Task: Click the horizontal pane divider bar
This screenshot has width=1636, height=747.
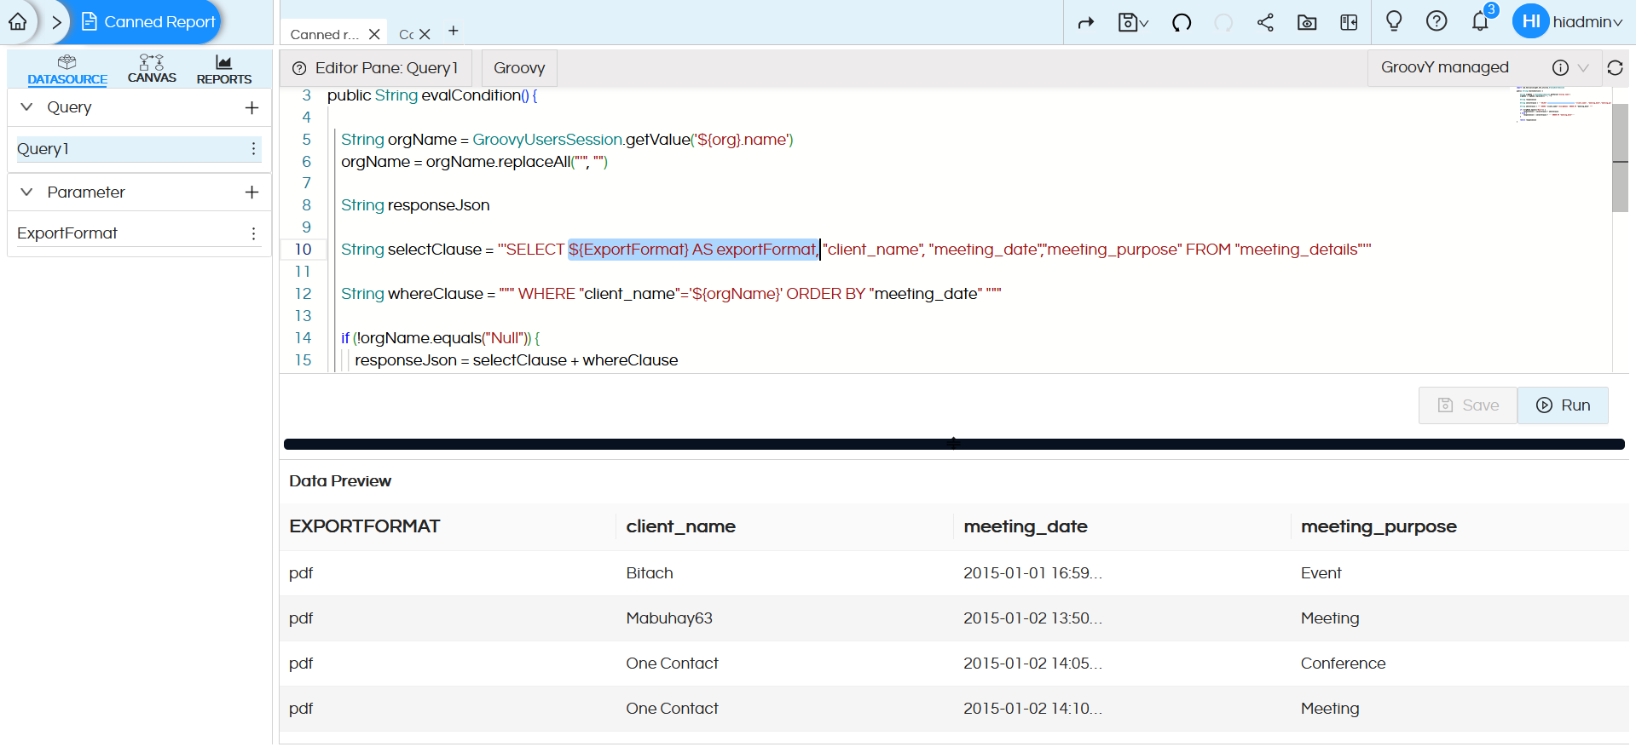Action: tap(953, 444)
